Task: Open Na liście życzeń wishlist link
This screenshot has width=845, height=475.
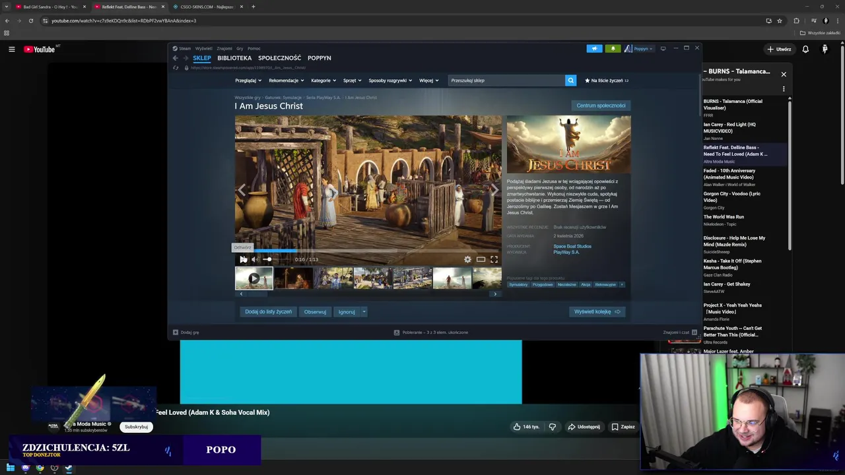Action: 607,80
